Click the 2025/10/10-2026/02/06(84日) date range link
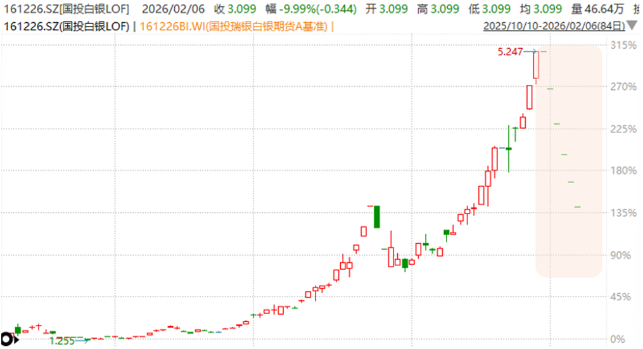The image size is (643, 349). [554, 26]
